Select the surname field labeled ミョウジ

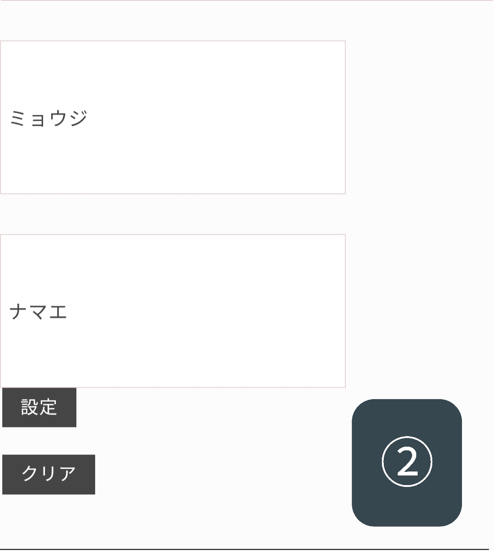[172, 117]
